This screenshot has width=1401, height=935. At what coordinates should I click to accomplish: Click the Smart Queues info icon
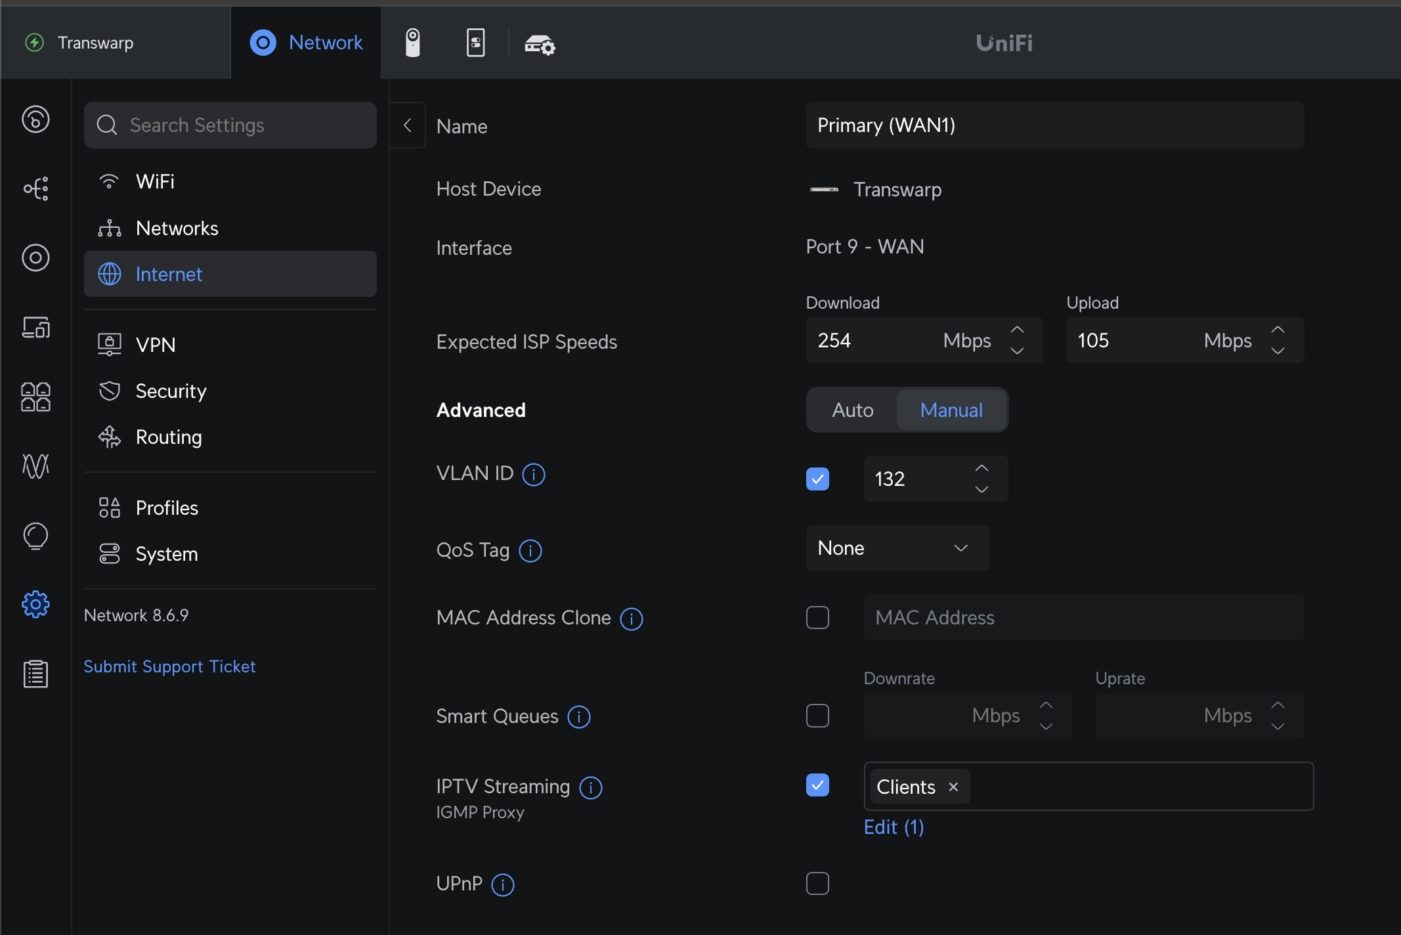click(x=579, y=717)
